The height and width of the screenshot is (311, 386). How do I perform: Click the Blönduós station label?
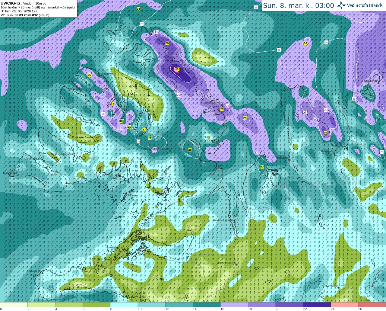point(283,158)
